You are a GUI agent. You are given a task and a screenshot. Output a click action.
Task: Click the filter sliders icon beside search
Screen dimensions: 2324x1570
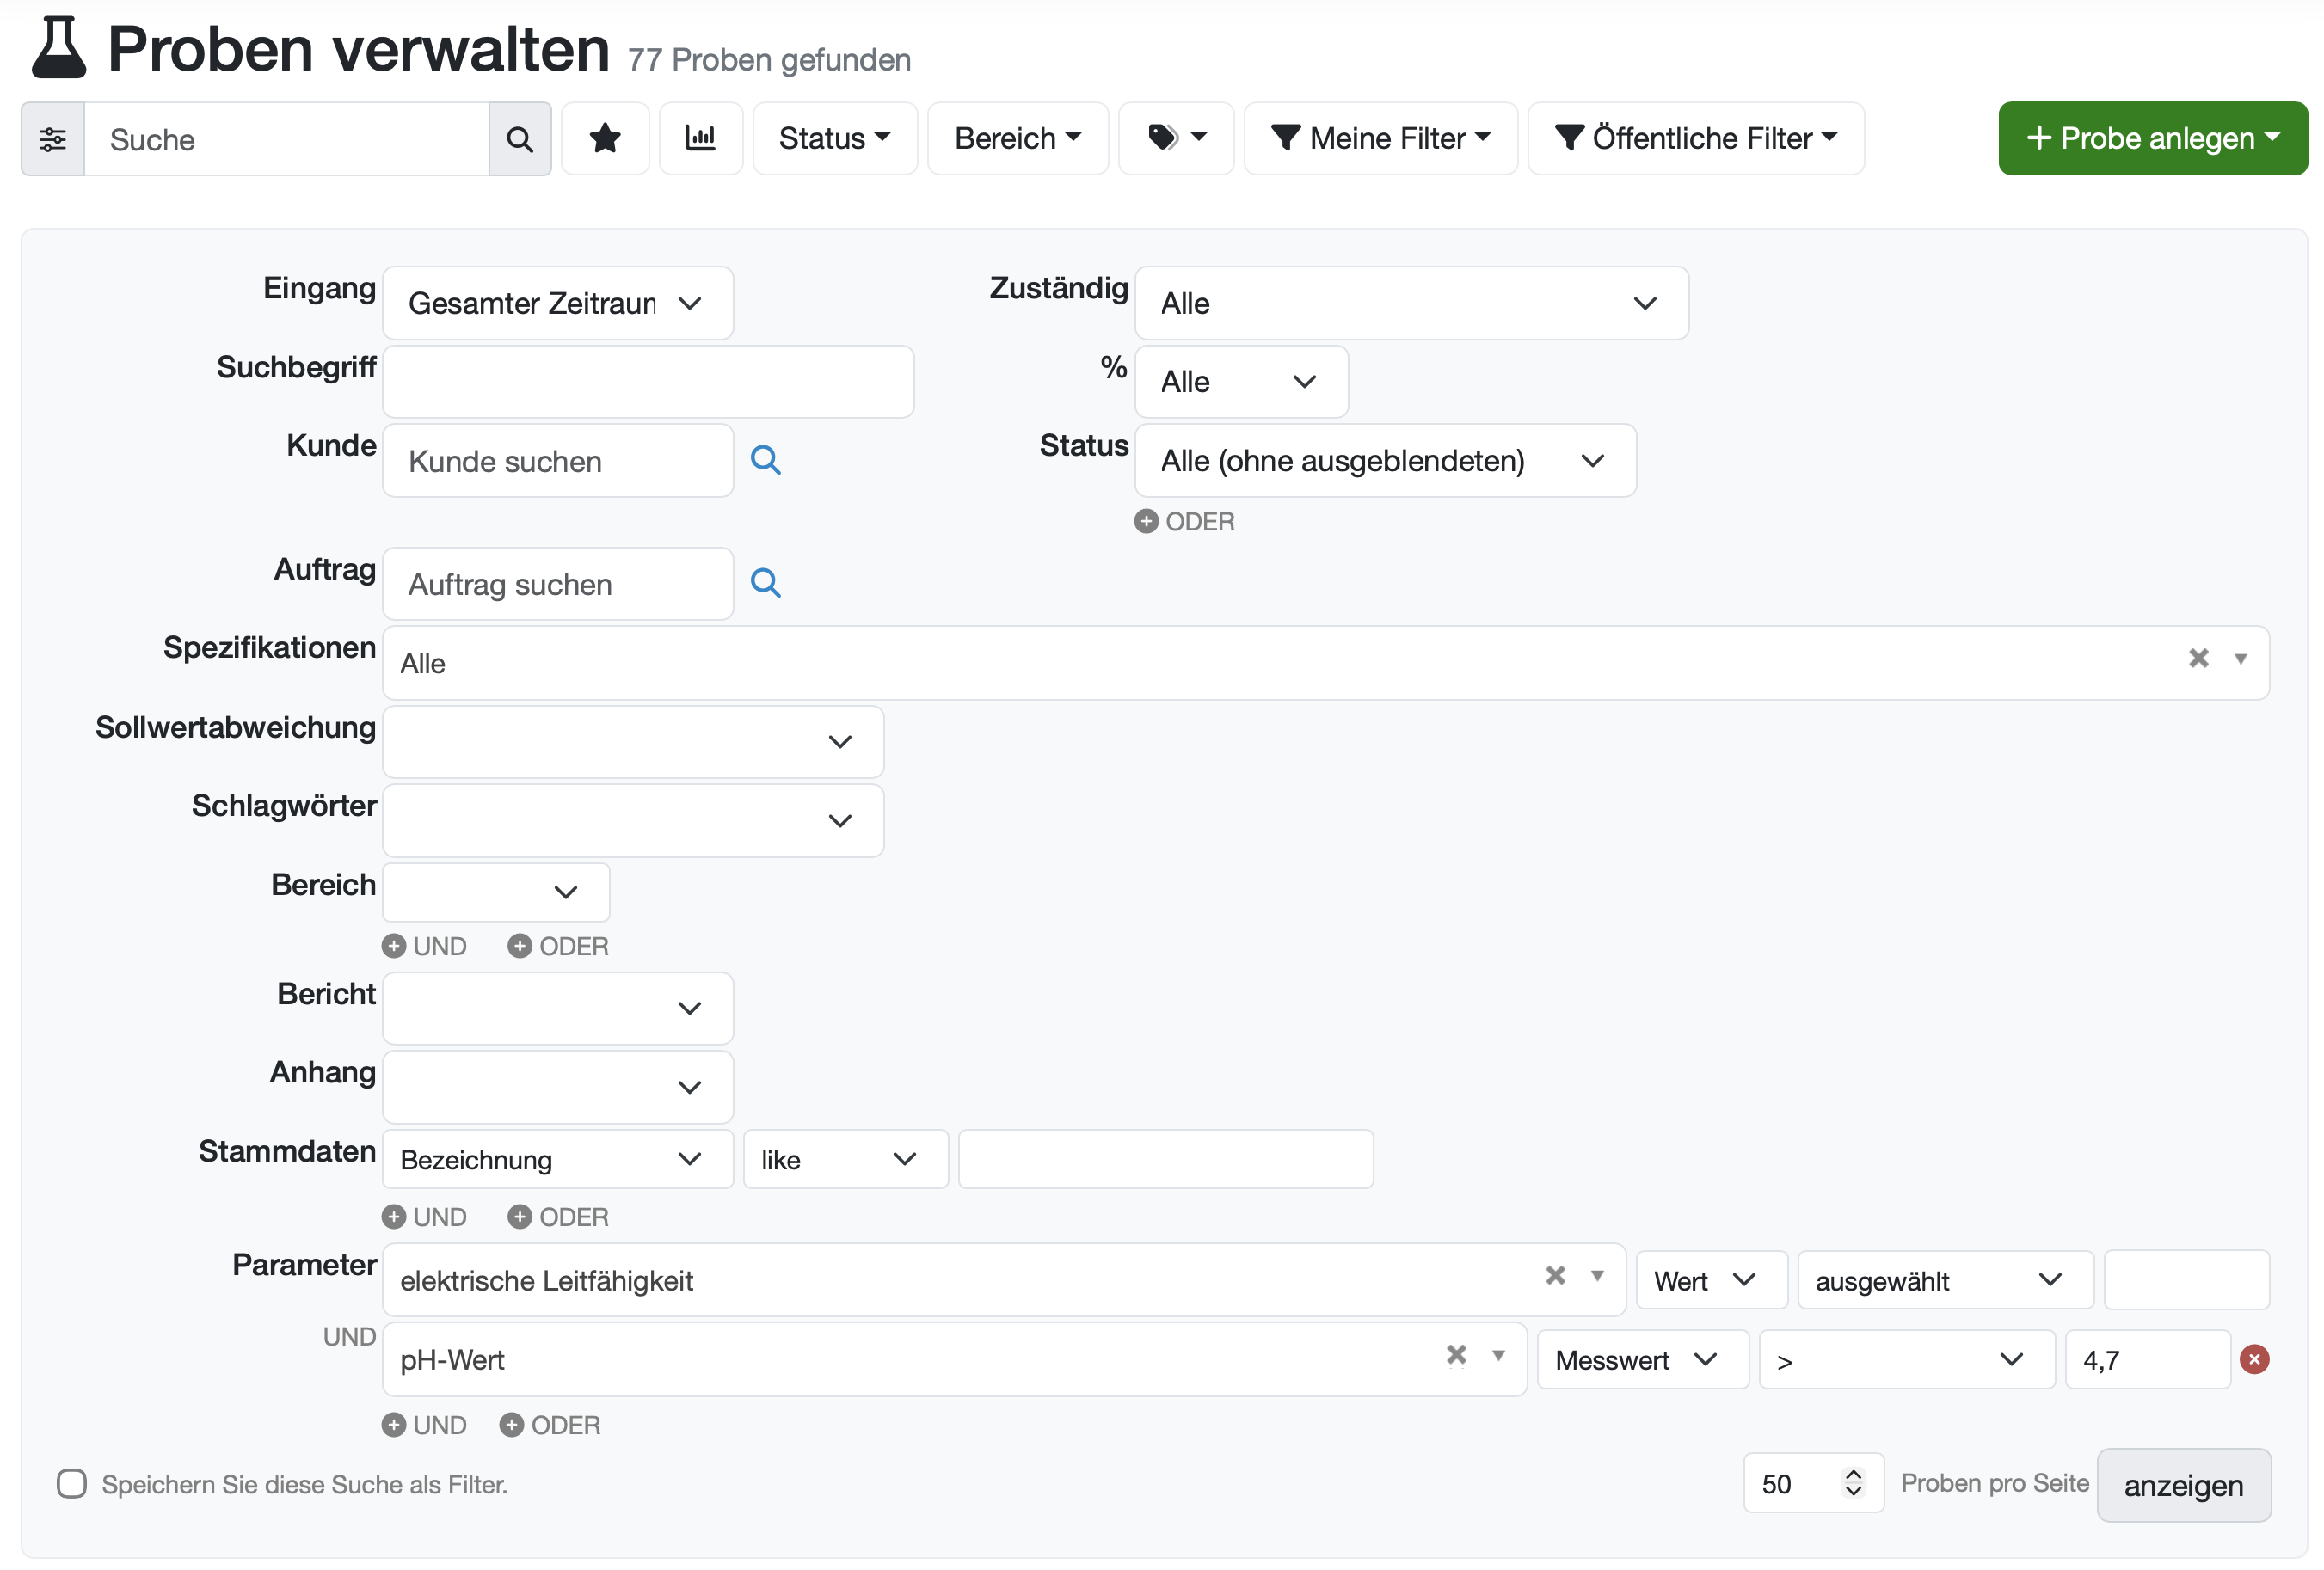[x=53, y=139]
